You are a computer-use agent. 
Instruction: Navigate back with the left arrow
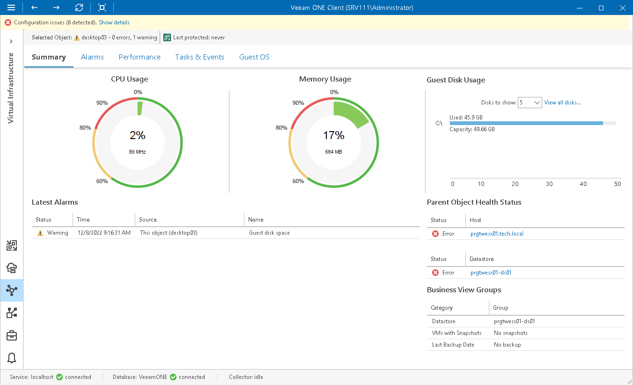click(34, 7)
